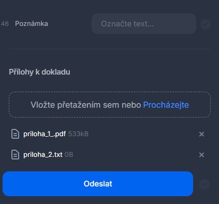Toggle the checkmark circle beside Poznámka field

click(206, 24)
